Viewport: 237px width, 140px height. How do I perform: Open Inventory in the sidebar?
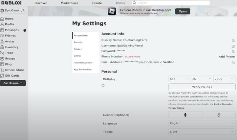pos(9,47)
